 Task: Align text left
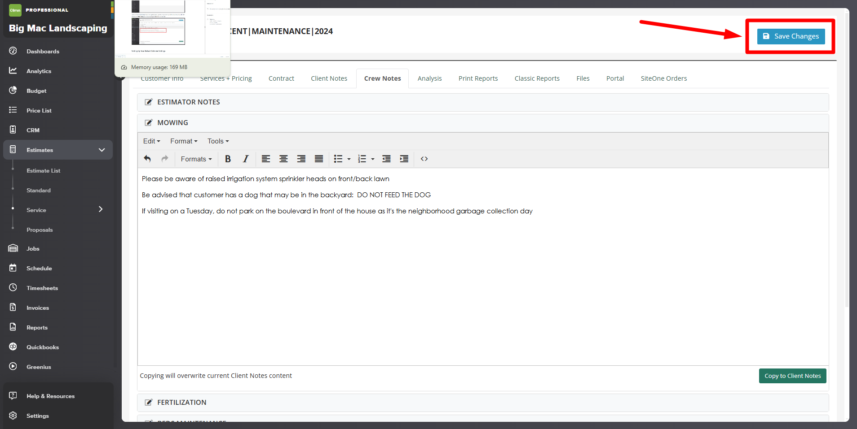click(266, 159)
